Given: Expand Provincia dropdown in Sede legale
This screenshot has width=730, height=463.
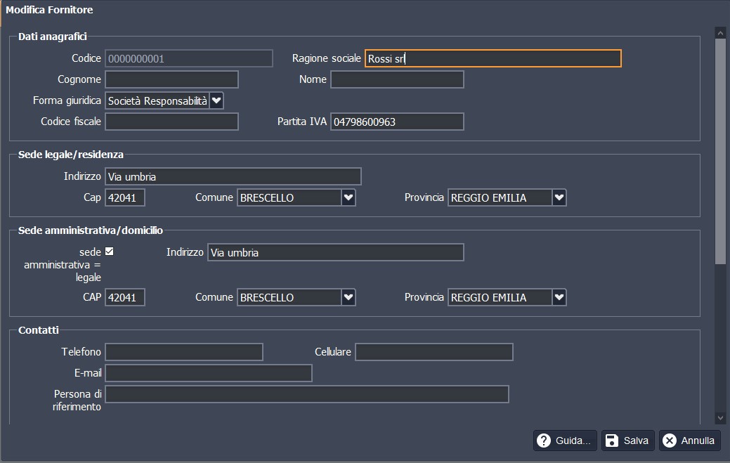Looking at the screenshot, I should point(559,197).
